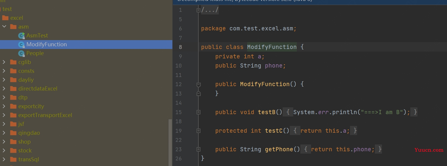Click the directdataExcel folder icon
Image resolution: width=447 pixels, height=166 pixels.
(13, 88)
